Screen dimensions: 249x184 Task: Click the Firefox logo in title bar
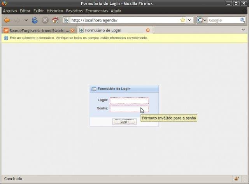click(4, 4)
